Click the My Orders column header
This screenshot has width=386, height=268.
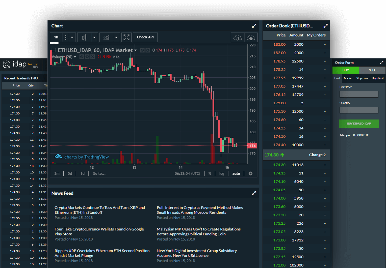click(316, 35)
